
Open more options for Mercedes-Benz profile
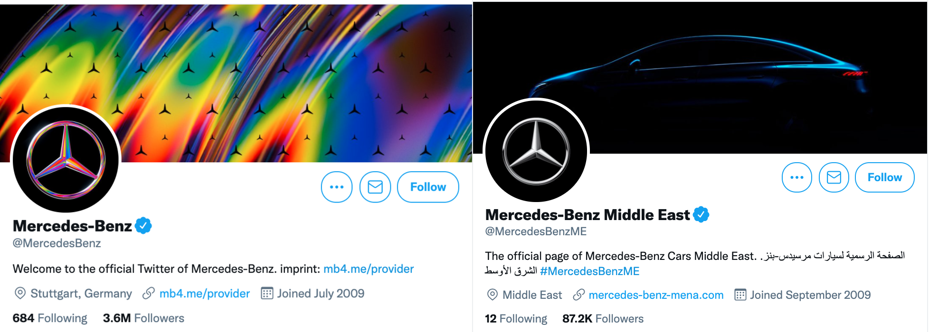[337, 187]
